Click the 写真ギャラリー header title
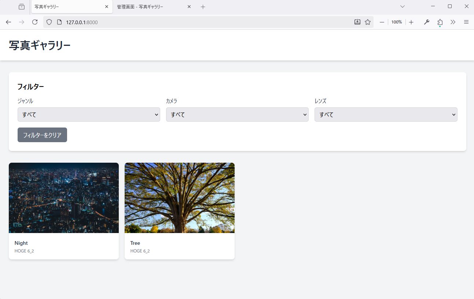474x299 pixels. (x=40, y=45)
